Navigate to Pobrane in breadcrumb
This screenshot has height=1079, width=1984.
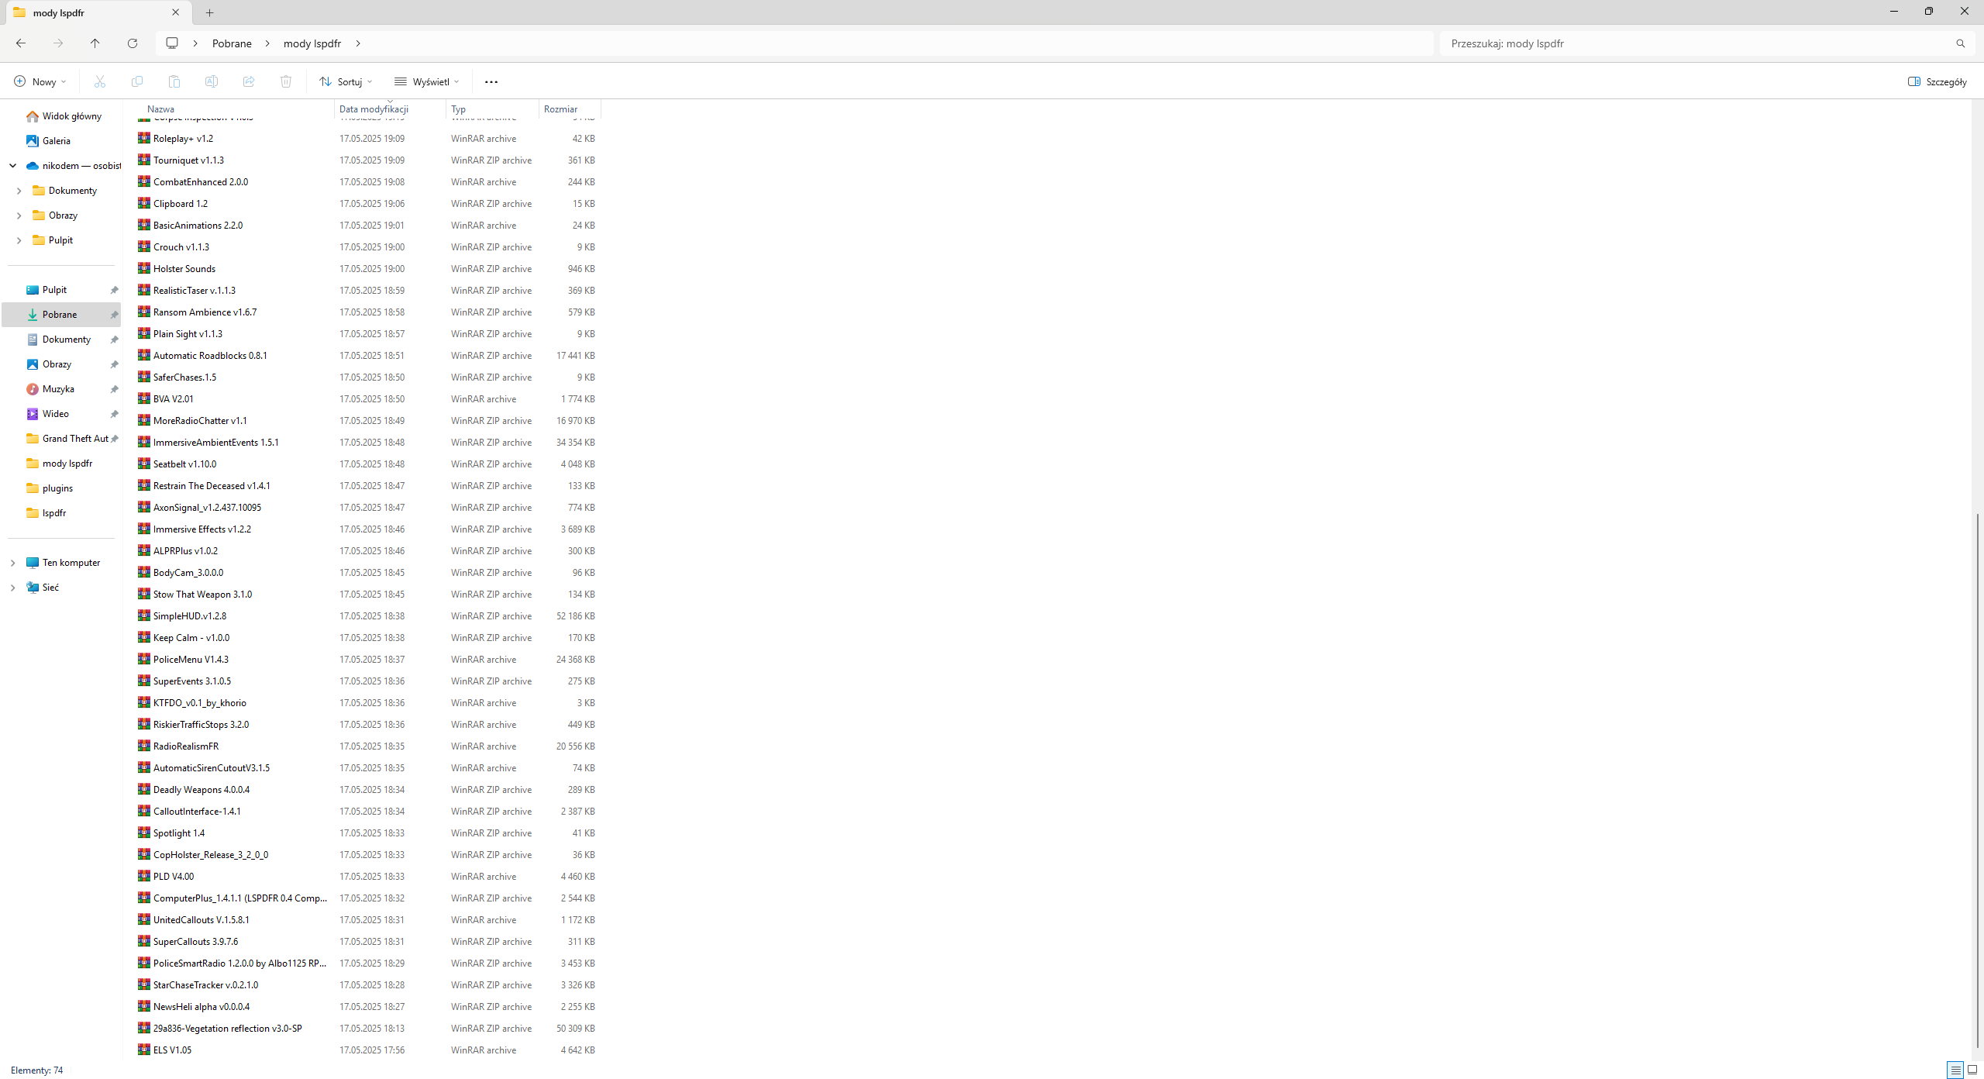point(232,43)
